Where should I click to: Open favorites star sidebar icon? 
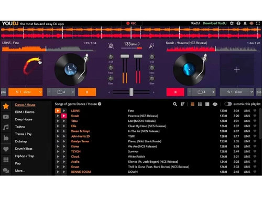(6, 106)
